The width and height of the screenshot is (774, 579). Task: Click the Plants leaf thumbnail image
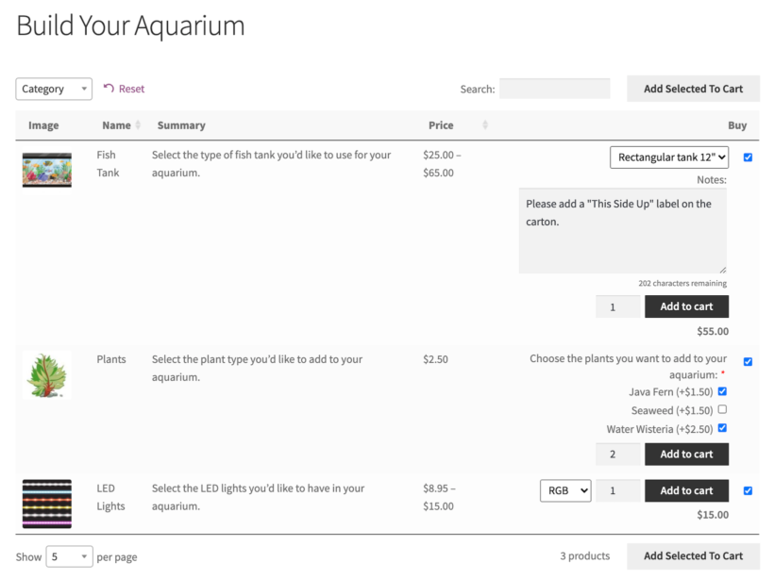tap(46, 374)
